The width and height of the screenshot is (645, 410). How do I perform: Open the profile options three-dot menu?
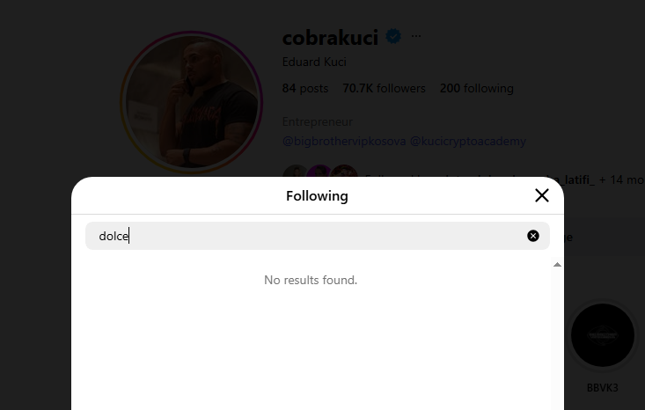[416, 36]
